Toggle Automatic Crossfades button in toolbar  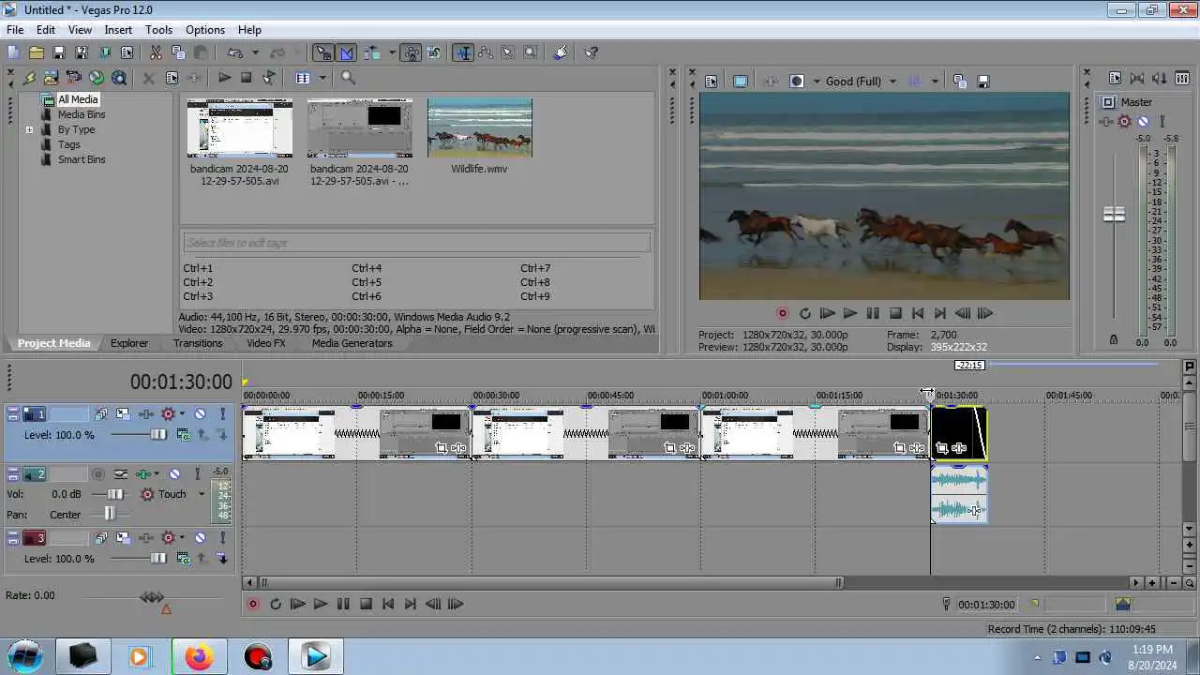point(346,52)
